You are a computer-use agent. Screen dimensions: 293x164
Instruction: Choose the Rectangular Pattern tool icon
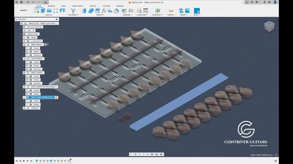click(55, 10)
